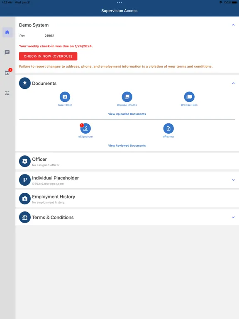Tap the weekly check-in due date warning
The width and height of the screenshot is (239, 319).
point(56,46)
